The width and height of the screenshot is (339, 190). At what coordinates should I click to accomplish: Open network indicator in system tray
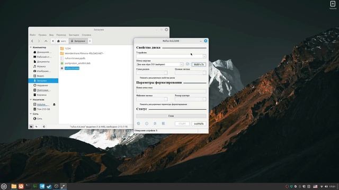(322, 186)
